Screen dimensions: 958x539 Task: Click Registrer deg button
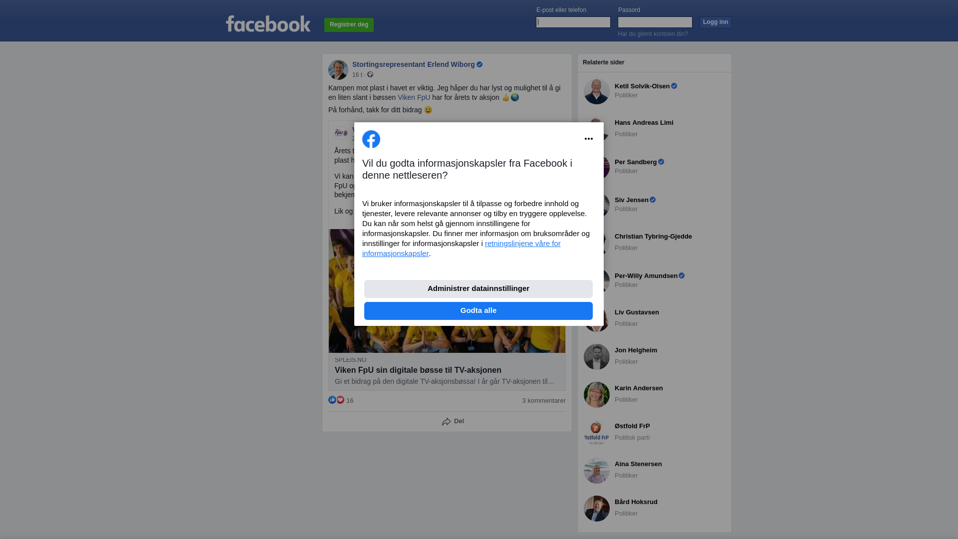point(349,24)
